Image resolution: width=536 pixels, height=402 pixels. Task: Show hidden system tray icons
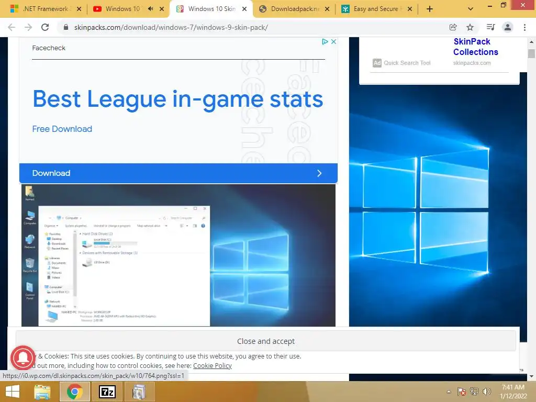[449, 392]
